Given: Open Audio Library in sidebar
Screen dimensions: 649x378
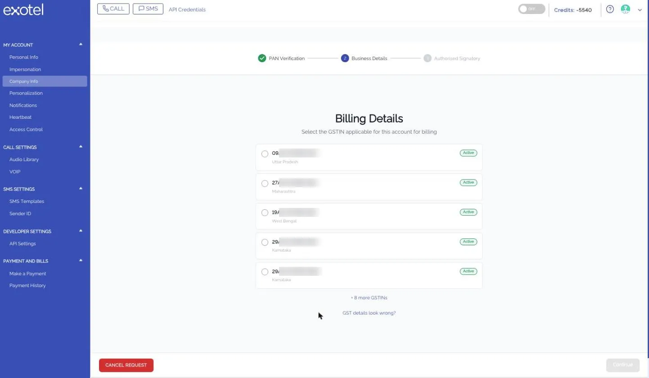Looking at the screenshot, I should point(24,159).
